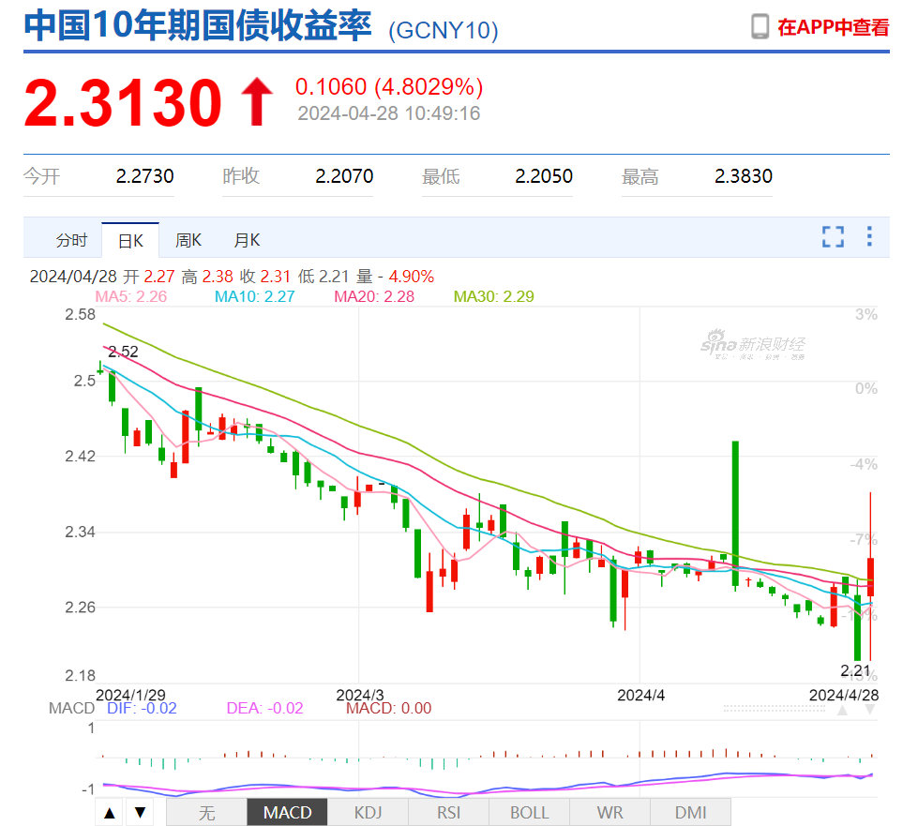Show the KDJ indicator

point(368,813)
